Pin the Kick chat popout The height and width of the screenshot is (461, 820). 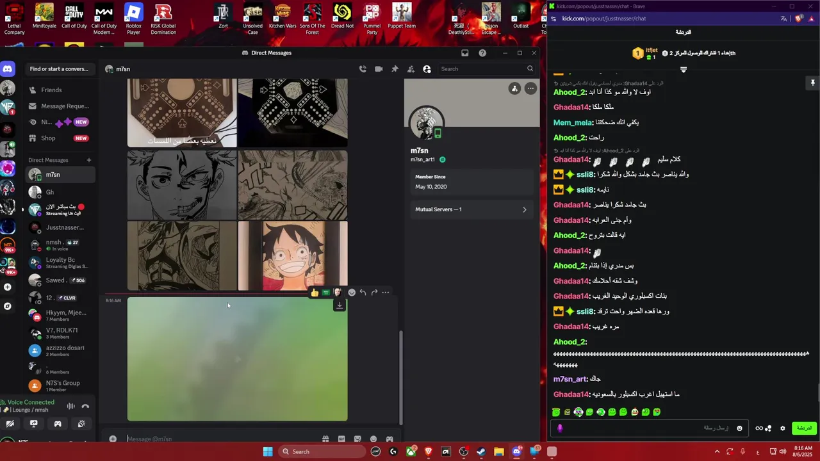(x=812, y=83)
